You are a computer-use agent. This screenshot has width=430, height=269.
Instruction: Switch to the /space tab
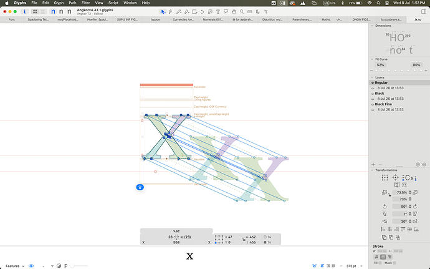point(155,19)
